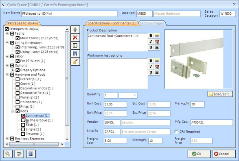
Task: Enable the CFA Required checkbox
Action: tap(176, 132)
